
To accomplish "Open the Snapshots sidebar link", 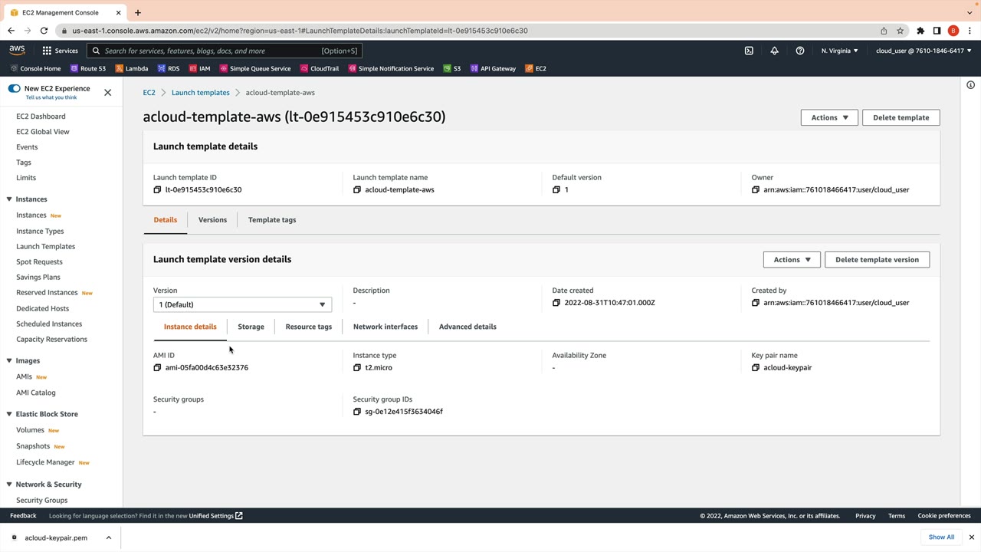I will coord(33,446).
